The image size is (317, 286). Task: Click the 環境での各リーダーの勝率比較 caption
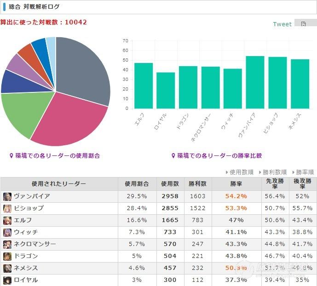[219, 155]
